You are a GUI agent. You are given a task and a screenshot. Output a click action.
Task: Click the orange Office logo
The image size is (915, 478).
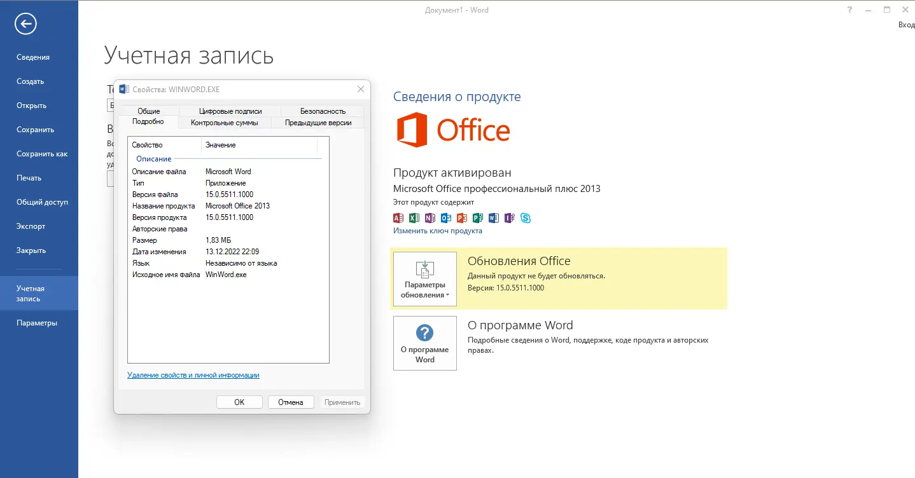[453, 130]
